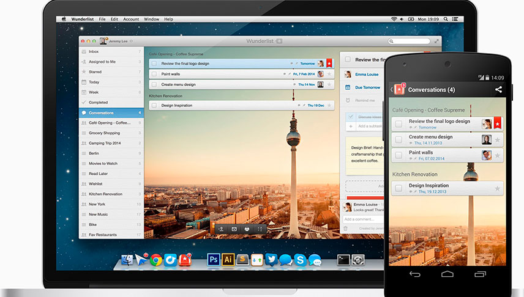Tick the Create menu design checkbox on desktop
Viewport: 524px width, 297px height.
click(154, 84)
